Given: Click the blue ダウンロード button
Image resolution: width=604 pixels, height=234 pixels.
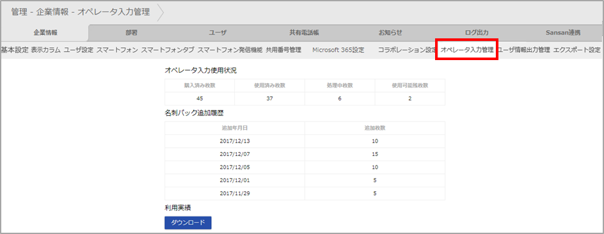Looking at the screenshot, I should click(x=188, y=222).
